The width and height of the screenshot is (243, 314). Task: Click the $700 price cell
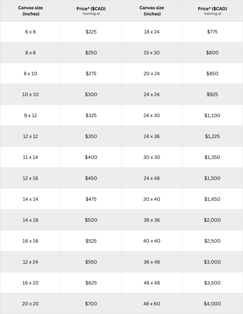[x=91, y=304]
